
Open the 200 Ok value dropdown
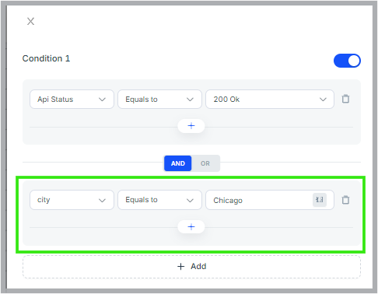tap(270, 100)
